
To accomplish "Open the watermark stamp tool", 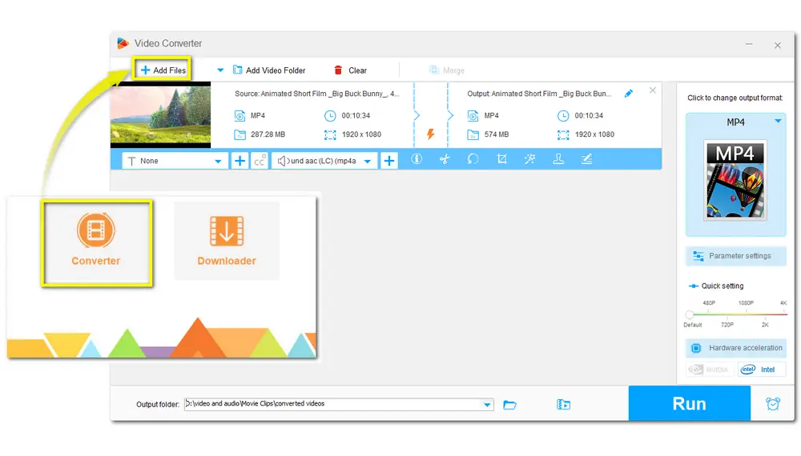I will click(558, 159).
